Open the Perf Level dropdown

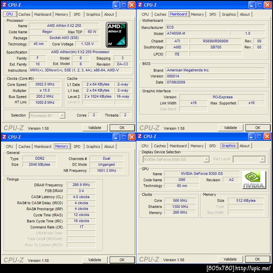[x=262, y=159]
